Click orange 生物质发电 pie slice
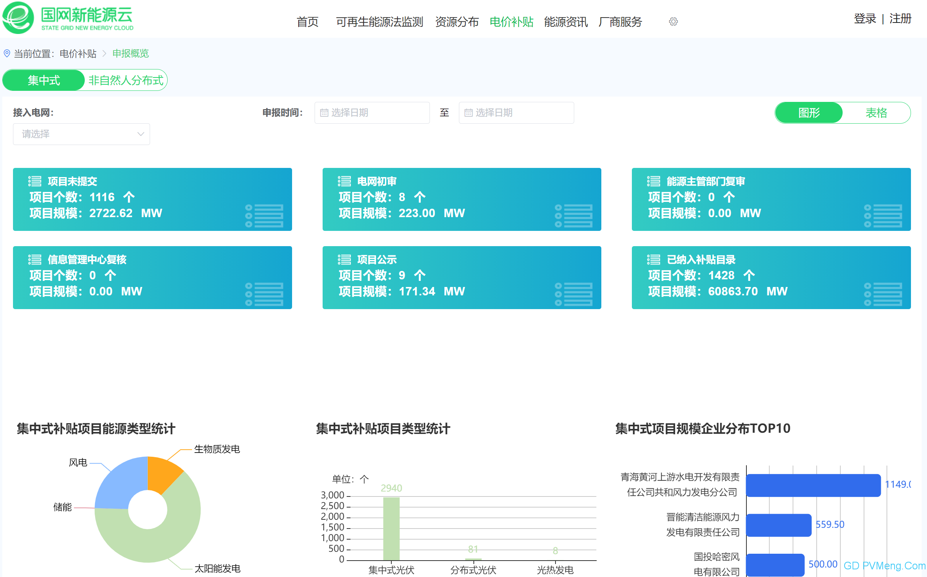The image size is (927, 577). [162, 475]
